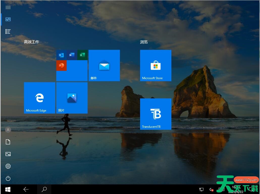This screenshot has height=194, width=260.
Task: Click the Excel icon in Office folder
Action: [82, 55]
